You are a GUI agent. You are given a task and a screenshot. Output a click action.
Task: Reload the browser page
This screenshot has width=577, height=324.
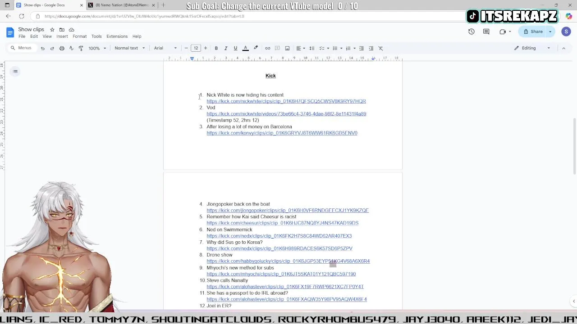click(x=21, y=16)
